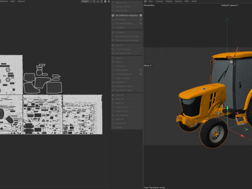This screenshot has height=189, width=252.
Task: Click the UV Relax command
Action: pos(127,33)
